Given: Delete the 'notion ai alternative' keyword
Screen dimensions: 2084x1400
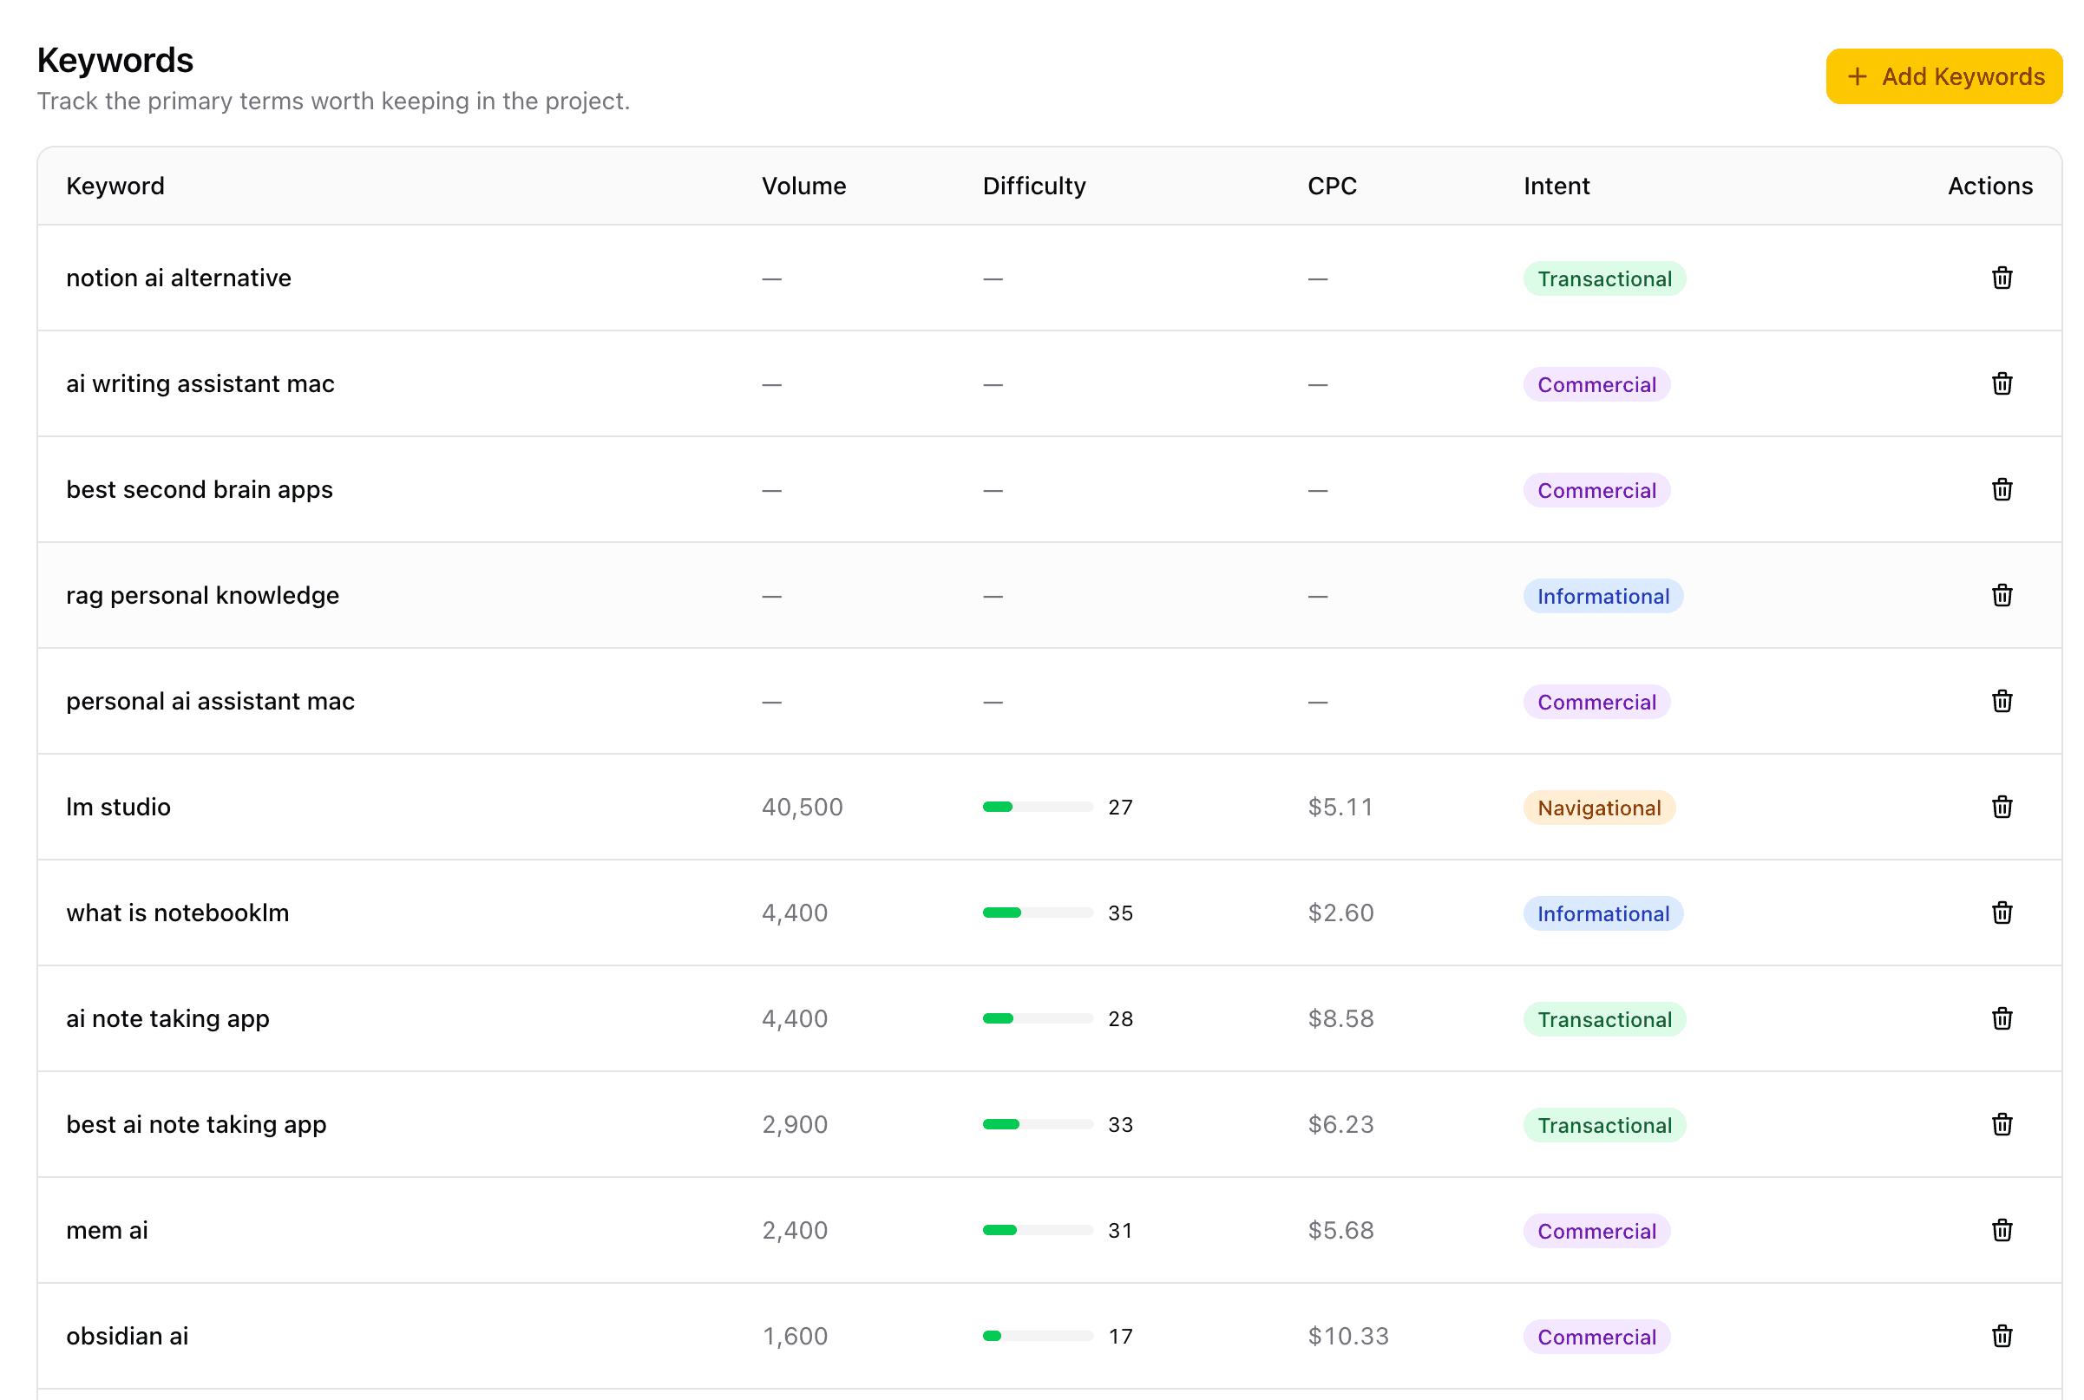Looking at the screenshot, I should pyautogui.click(x=2002, y=278).
